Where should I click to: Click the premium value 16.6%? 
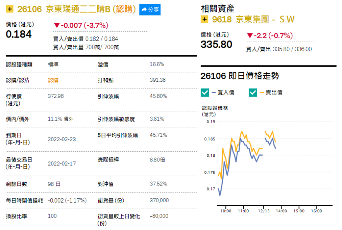pos(157,64)
